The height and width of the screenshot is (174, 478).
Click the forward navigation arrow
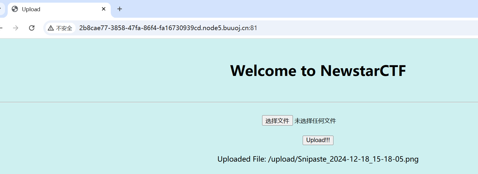16,28
